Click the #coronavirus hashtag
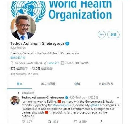The image size is (131, 124). 62,105
